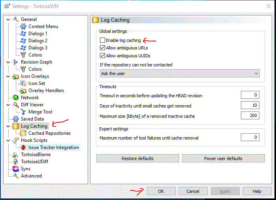Collapse the Diff Viewer node
This screenshot has width=276, height=200.
pyautogui.click(x=8, y=105)
